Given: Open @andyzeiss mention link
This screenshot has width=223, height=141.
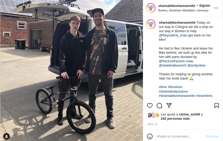Looking at the screenshot, I should click(196, 65).
